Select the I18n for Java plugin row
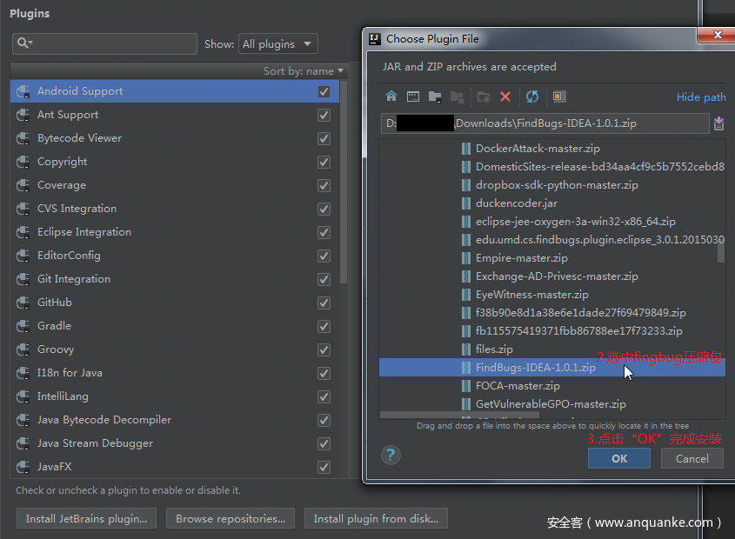The width and height of the screenshot is (735, 539). (x=174, y=373)
